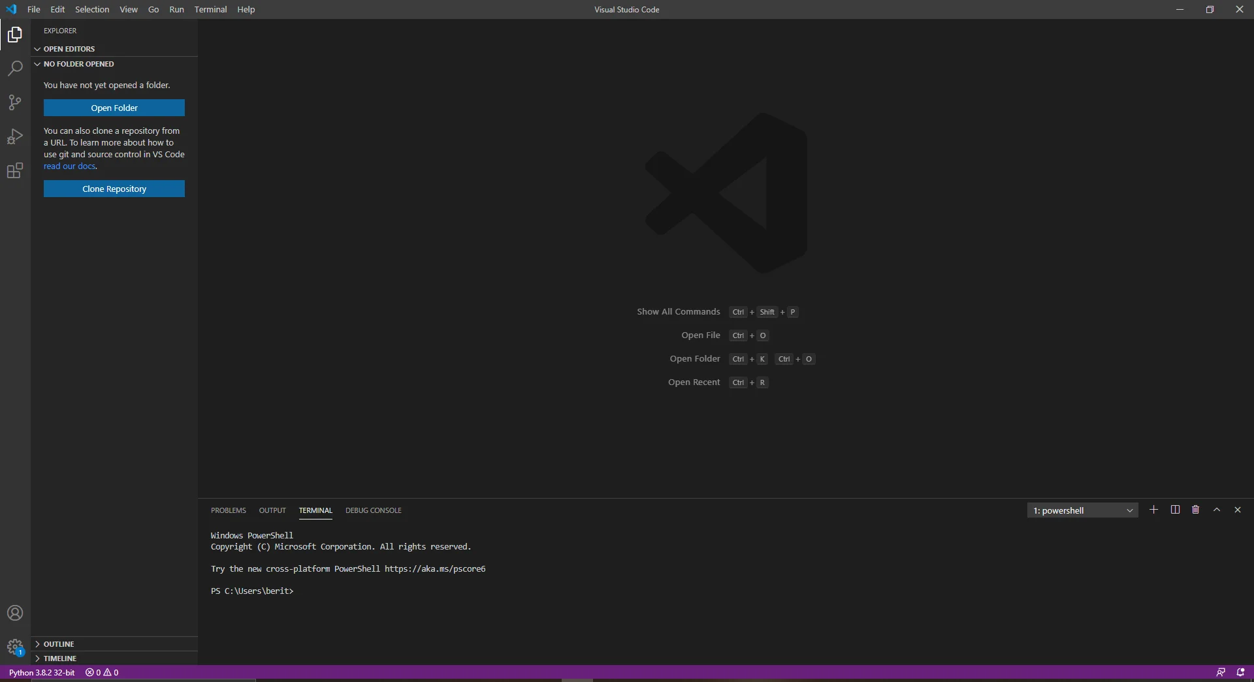Image resolution: width=1254 pixels, height=682 pixels.
Task: Minimize the Visual Studio Code window
Action: point(1180,9)
